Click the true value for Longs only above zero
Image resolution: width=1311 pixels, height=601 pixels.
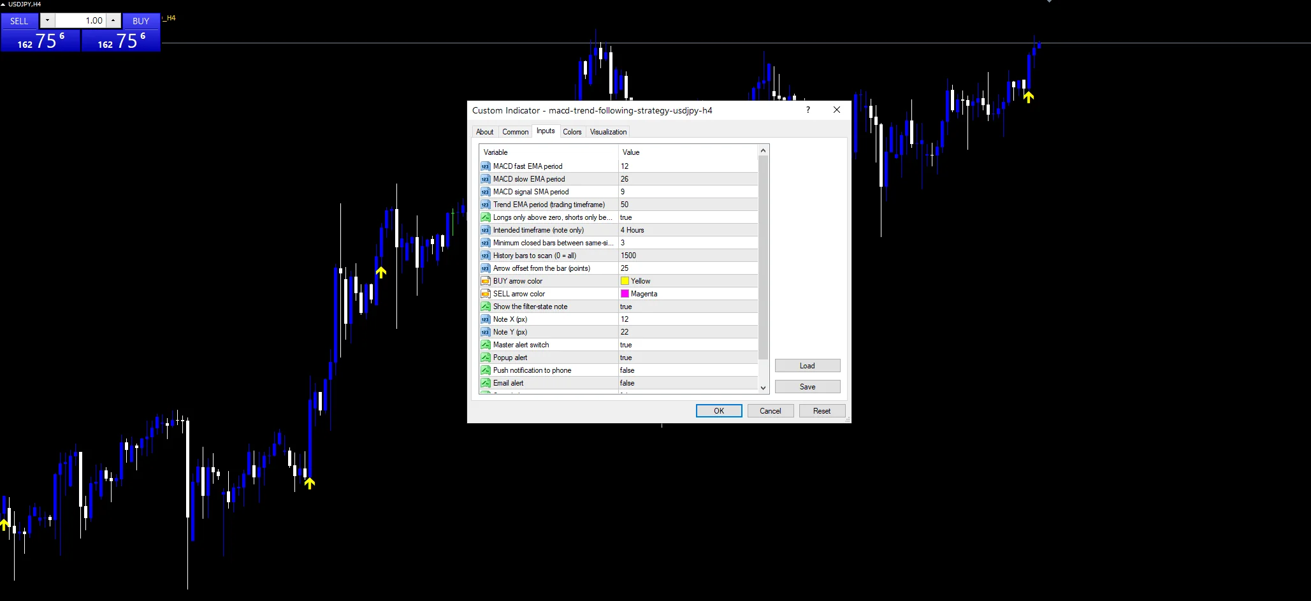click(626, 217)
